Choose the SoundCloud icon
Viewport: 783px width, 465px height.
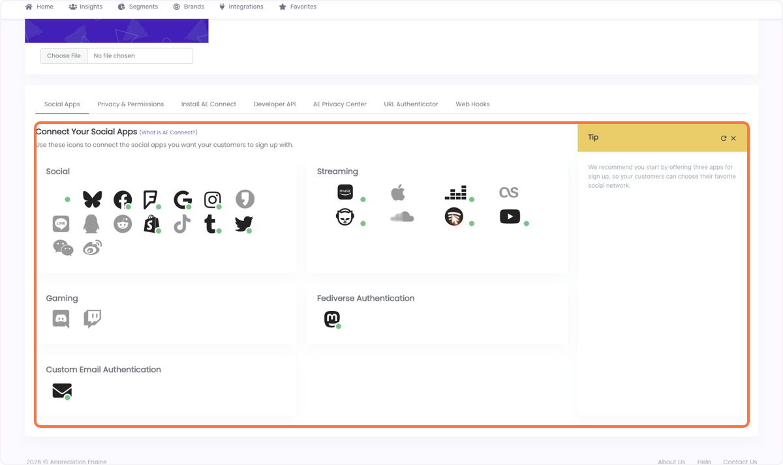[x=402, y=217]
